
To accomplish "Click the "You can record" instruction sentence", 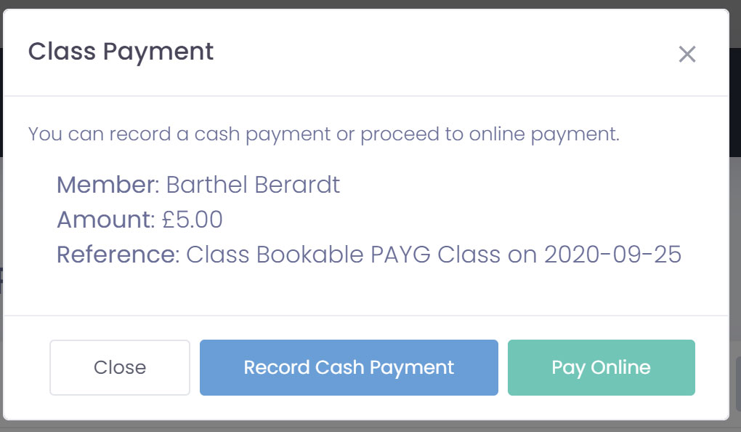I will click(x=323, y=135).
